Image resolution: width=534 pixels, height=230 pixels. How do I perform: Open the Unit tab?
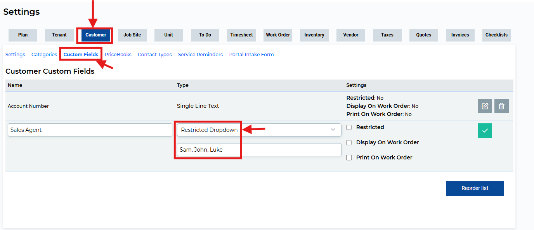pyautogui.click(x=168, y=35)
